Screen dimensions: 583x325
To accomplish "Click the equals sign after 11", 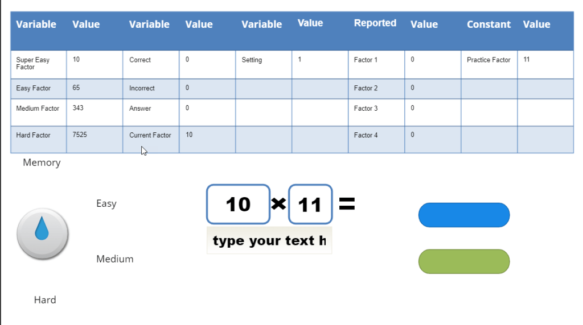I will (x=347, y=204).
